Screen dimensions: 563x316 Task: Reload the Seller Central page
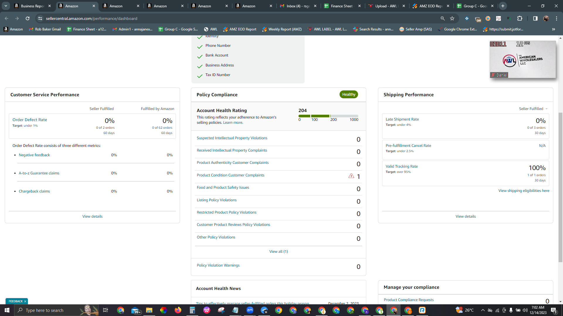coord(28,18)
